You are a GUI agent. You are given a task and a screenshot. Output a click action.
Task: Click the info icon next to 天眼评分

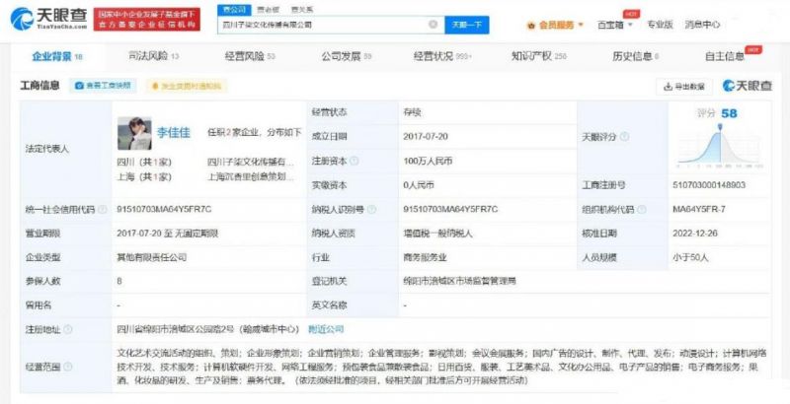click(624, 137)
